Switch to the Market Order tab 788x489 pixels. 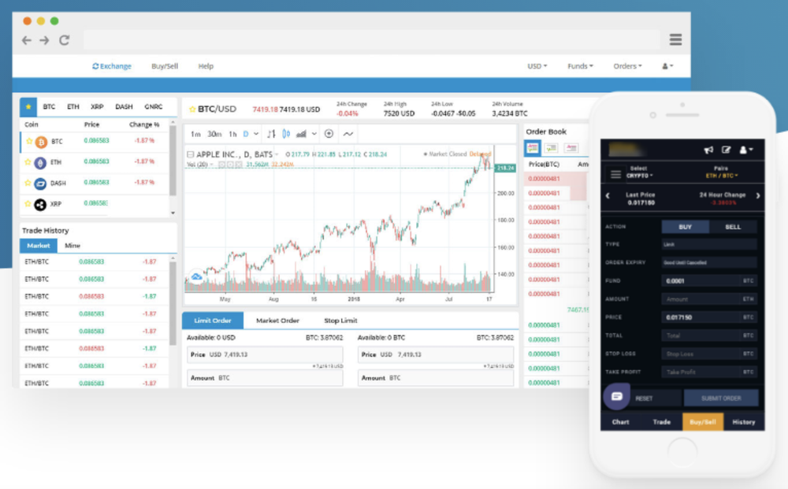[277, 320]
